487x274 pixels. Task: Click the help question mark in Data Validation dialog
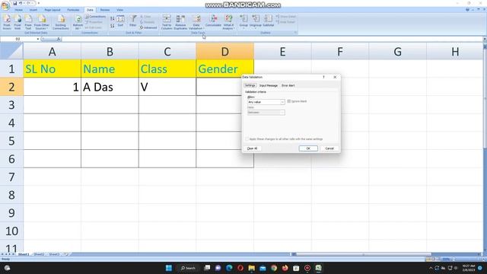click(323, 77)
